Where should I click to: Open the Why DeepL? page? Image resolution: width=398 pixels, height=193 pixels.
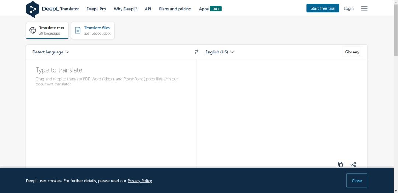(125, 9)
